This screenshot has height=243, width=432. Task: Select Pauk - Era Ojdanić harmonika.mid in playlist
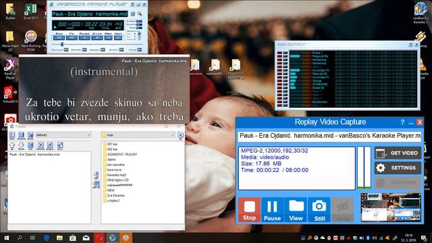tap(34, 155)
